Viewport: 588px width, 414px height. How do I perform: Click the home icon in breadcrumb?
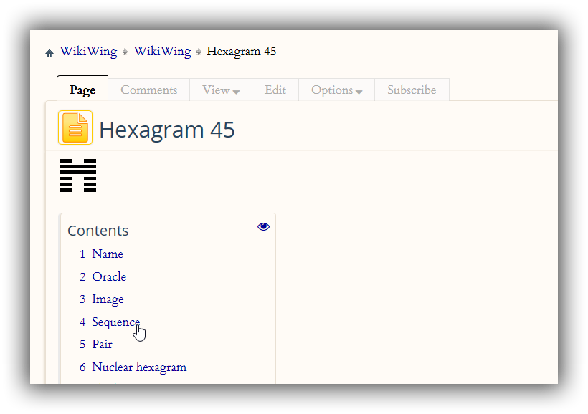[x=49, y=53]
